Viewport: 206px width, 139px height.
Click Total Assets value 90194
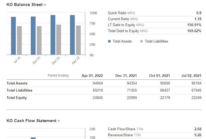[x=196, y=83]
